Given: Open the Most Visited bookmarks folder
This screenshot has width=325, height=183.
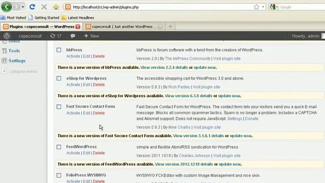Looking at the screenshot, I should (x=14, y=18).
